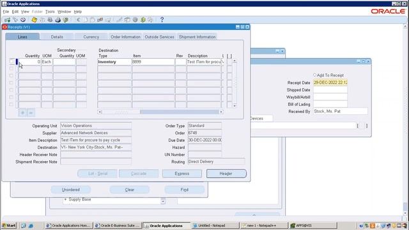Open the File menu
The image size is (409, 230).
click(6, 11)
